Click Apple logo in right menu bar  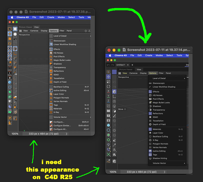(110, 55)
